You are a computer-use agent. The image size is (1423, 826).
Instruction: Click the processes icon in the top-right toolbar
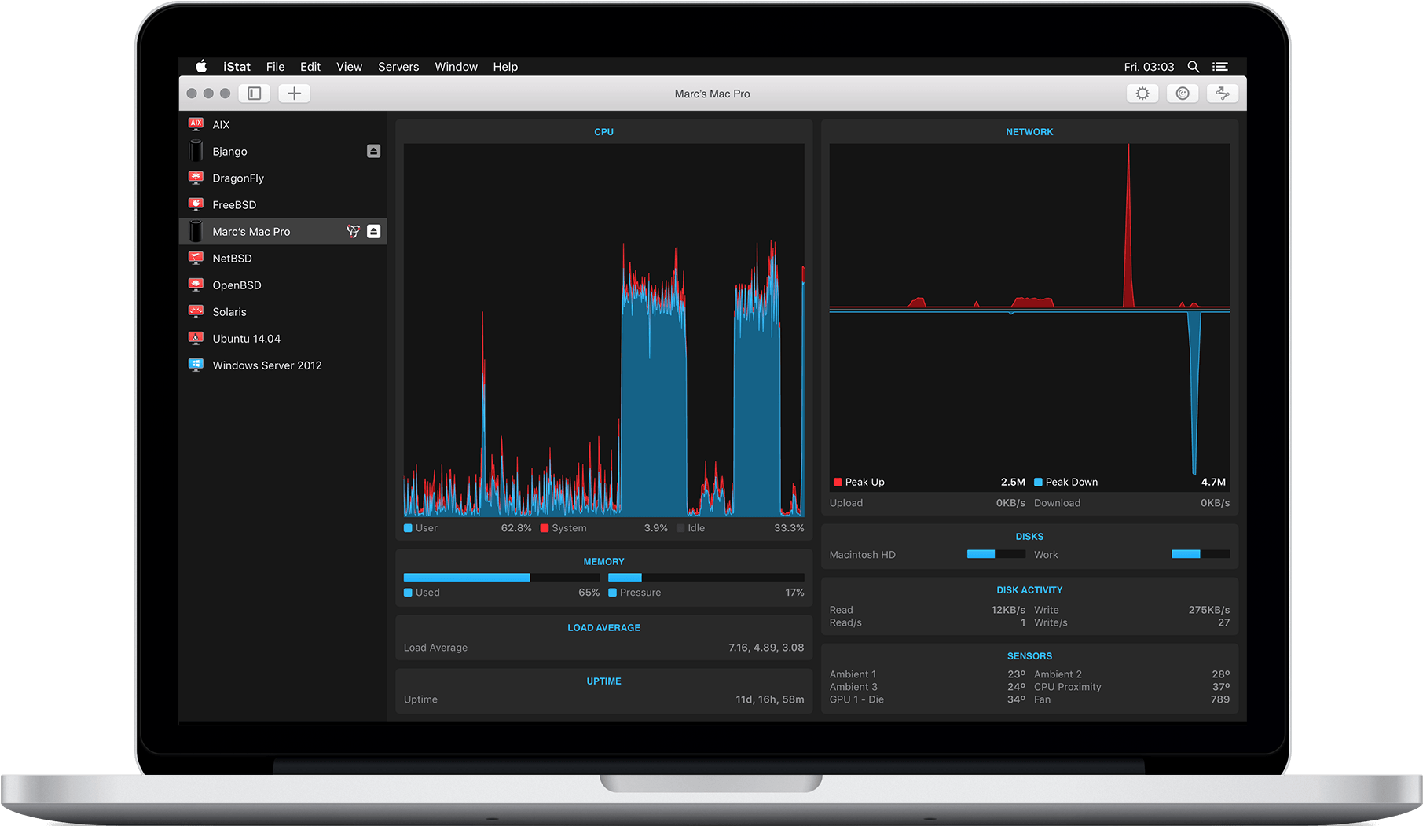(x=1223, y=93)
